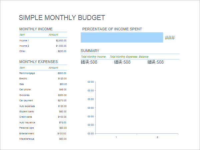Click the Student loans expense row label
This screenshot has height=150, width=200.
(27, 111)
